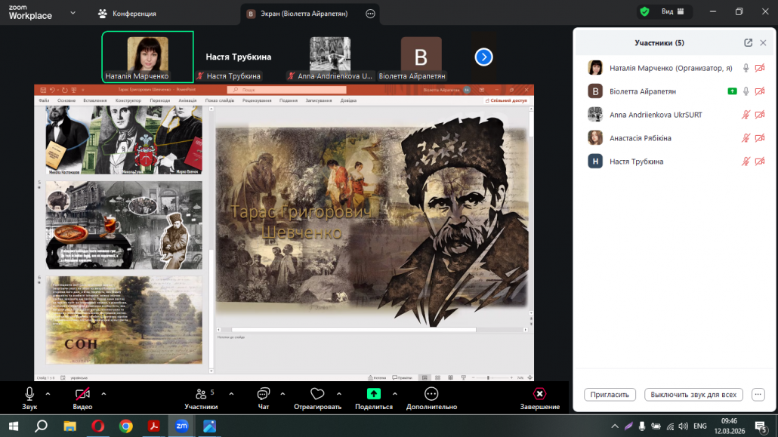Expand video options chevron next to camera
778x437 pixels.
pyautogui.click(x=103, y=393)
